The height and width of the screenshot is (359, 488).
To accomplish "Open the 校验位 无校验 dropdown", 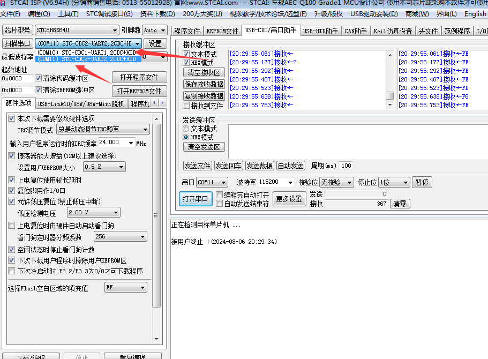I will (337, 182).
